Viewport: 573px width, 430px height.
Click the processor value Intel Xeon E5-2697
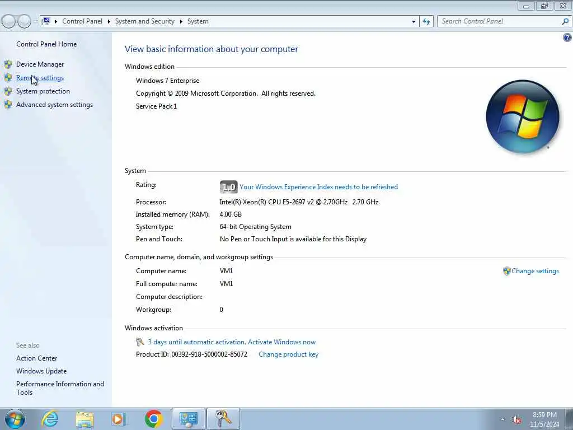click(x=299, y=202)
